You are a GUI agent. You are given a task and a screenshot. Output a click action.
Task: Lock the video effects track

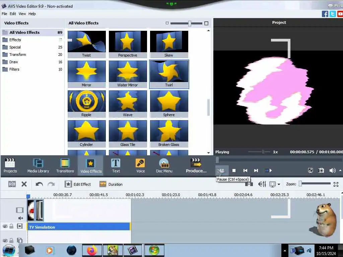(11, 226)
